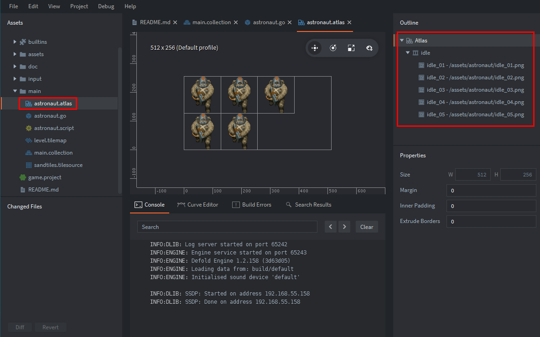540x337 pixels.
Task: Open the Search Results tab
Action: click(309, 205)
